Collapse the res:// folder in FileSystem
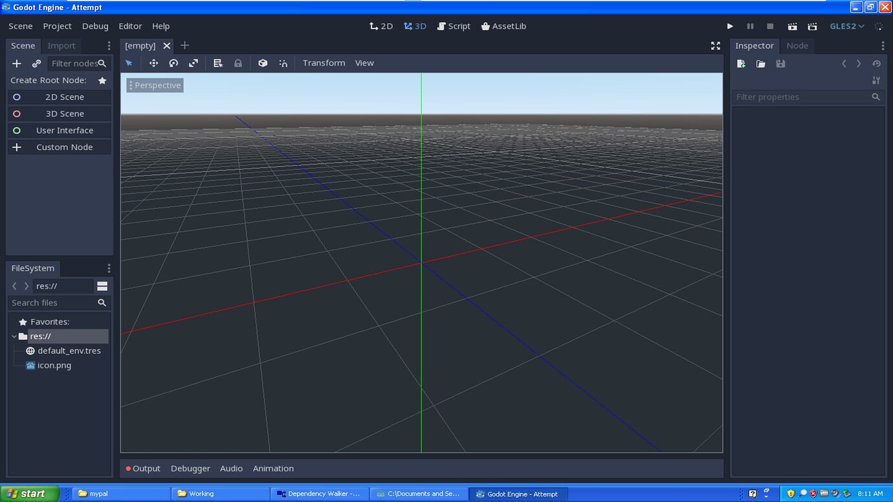The height and width of the screenshot is (502, 893). [x=14, y=336]
